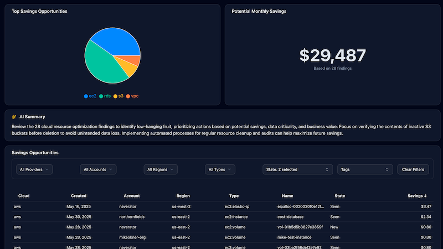Select the mike-test-instance row

point(221,237)
